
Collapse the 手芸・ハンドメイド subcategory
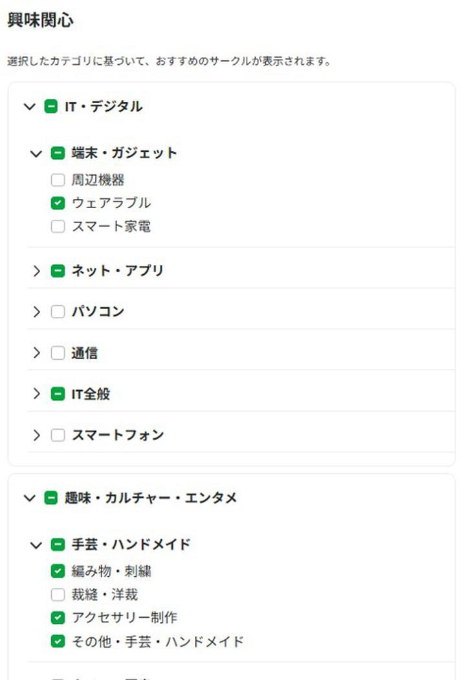36,545
